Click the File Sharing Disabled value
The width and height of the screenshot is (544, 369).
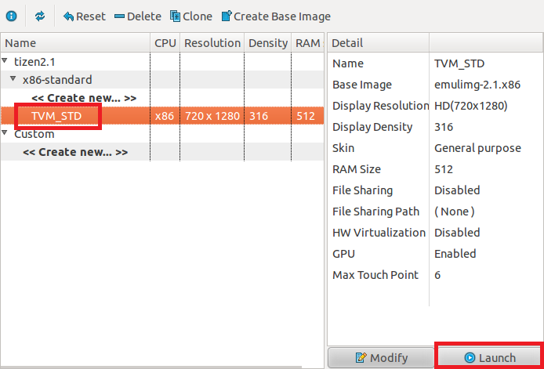click(457, 190)
